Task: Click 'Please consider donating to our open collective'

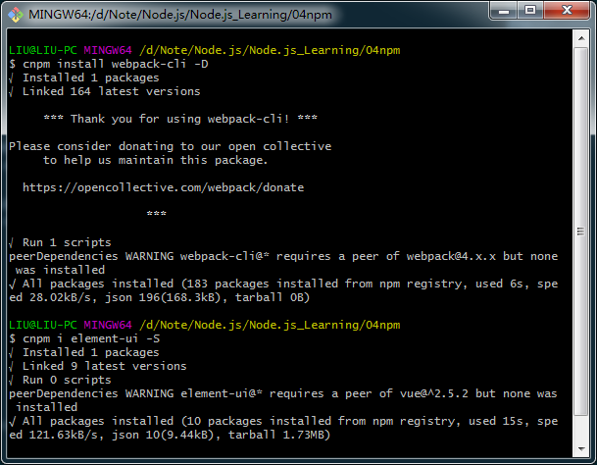Action: [x=171, y=146]
